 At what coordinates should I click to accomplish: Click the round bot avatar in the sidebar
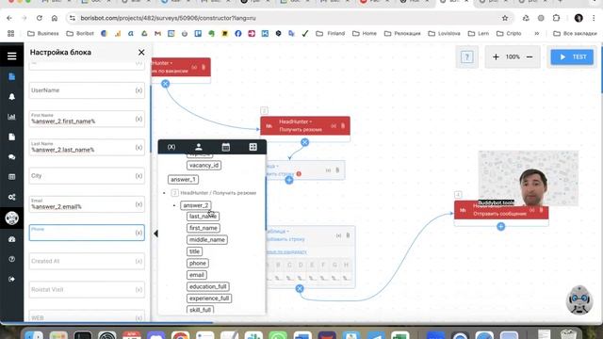(x=11, y=218)
